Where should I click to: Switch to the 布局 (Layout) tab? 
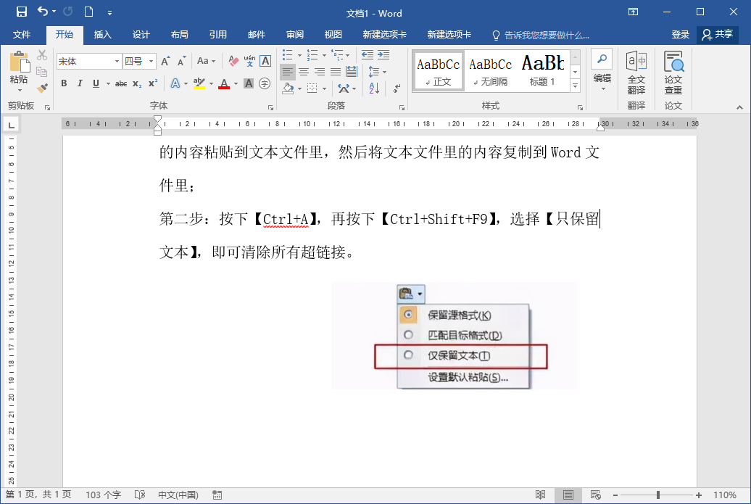[x=179, y=35]
